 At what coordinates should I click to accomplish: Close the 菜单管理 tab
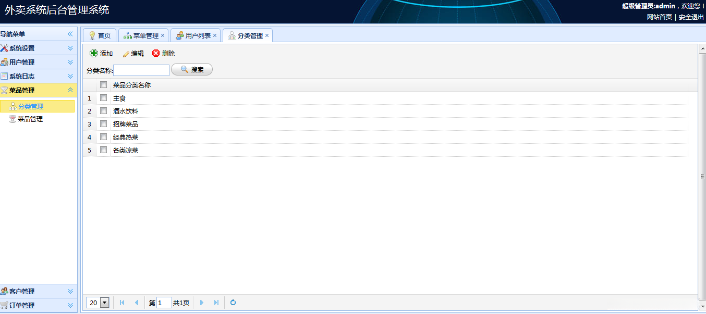click(163, 35)
